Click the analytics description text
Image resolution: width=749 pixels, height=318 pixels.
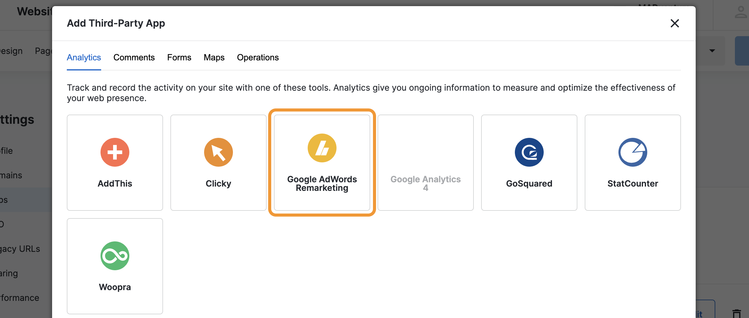tap(371, 93)
